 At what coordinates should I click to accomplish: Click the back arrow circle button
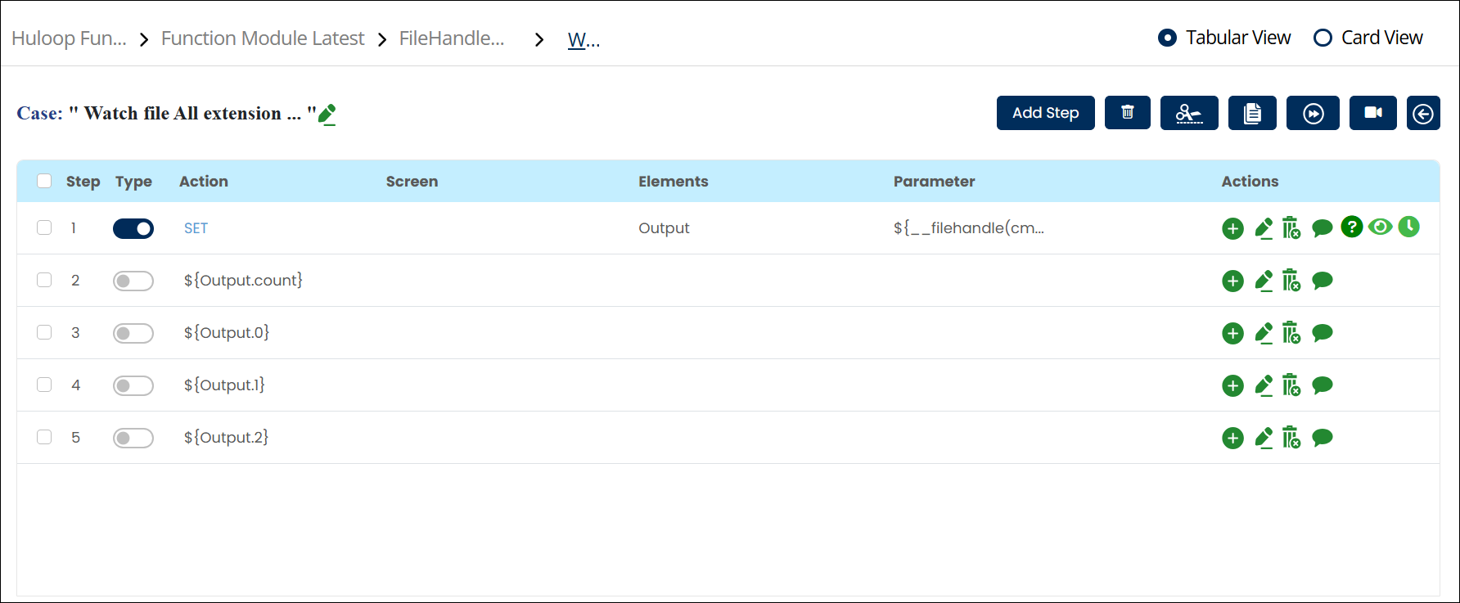1422,113
